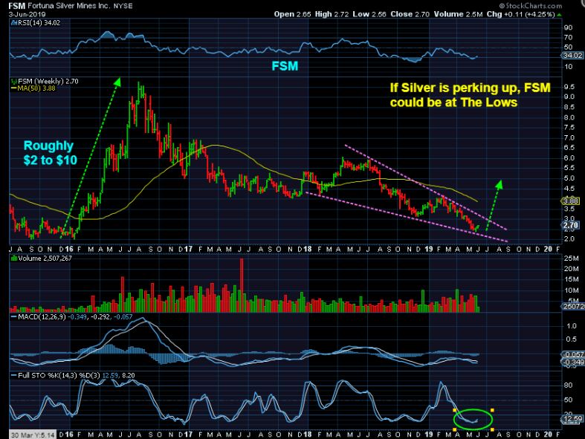Viewport: 585px width, 439px height.
Task: Click the MACD(12,26,9) legend line marker
Action: click(x=14, y=317)
